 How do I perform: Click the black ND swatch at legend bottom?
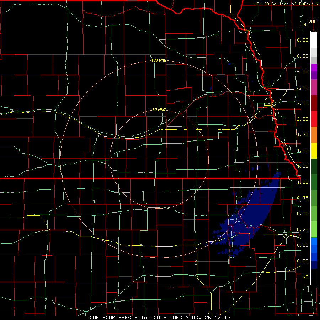[x=314, y=277]
